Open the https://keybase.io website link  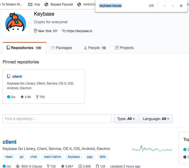[x=79, y=31]
